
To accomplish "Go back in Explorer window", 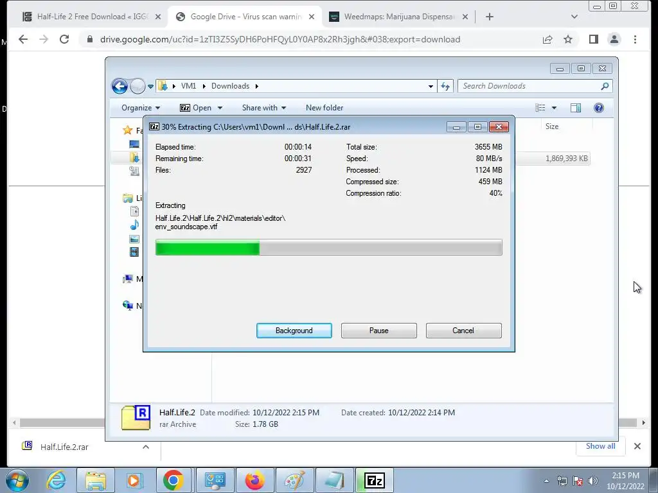I will click(x=120, y=87).
